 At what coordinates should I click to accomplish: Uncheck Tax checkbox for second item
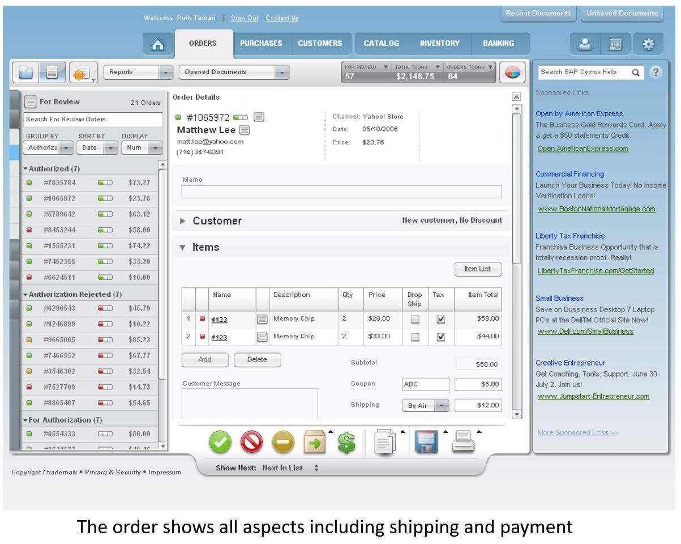click(x=441, y=337)
